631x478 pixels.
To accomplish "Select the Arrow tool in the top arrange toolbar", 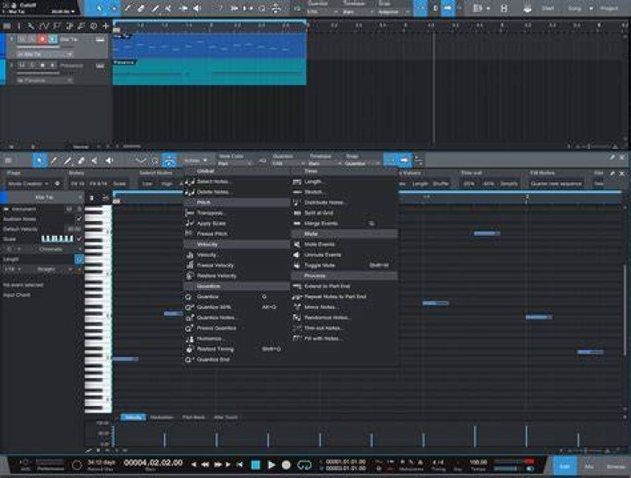I will pos(99,8).
